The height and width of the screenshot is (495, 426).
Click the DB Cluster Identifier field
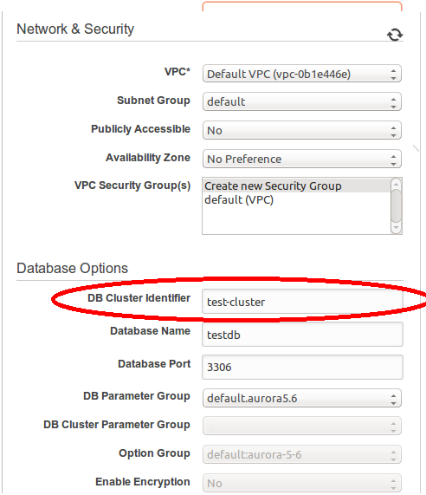point(302,302)
